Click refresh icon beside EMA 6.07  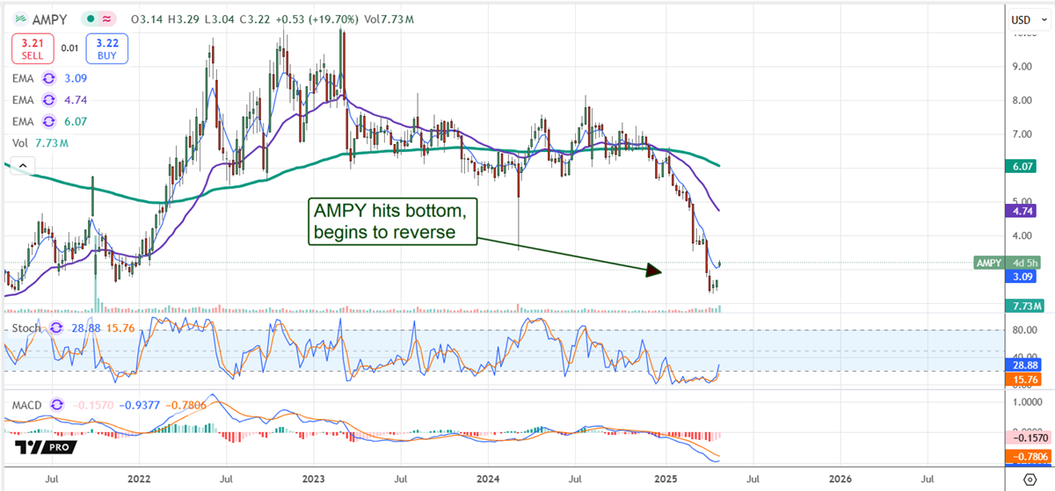pyautogui.click(x=51, y=121)
